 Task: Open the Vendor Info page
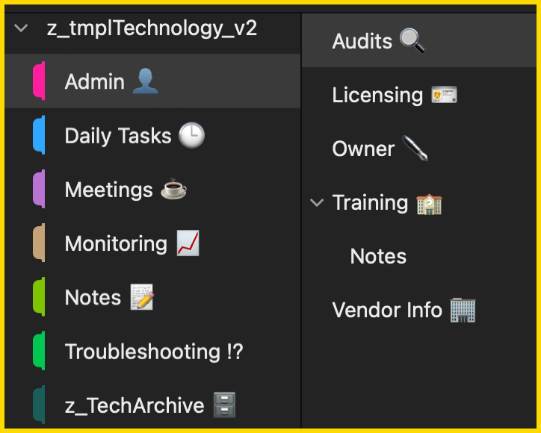419,310
